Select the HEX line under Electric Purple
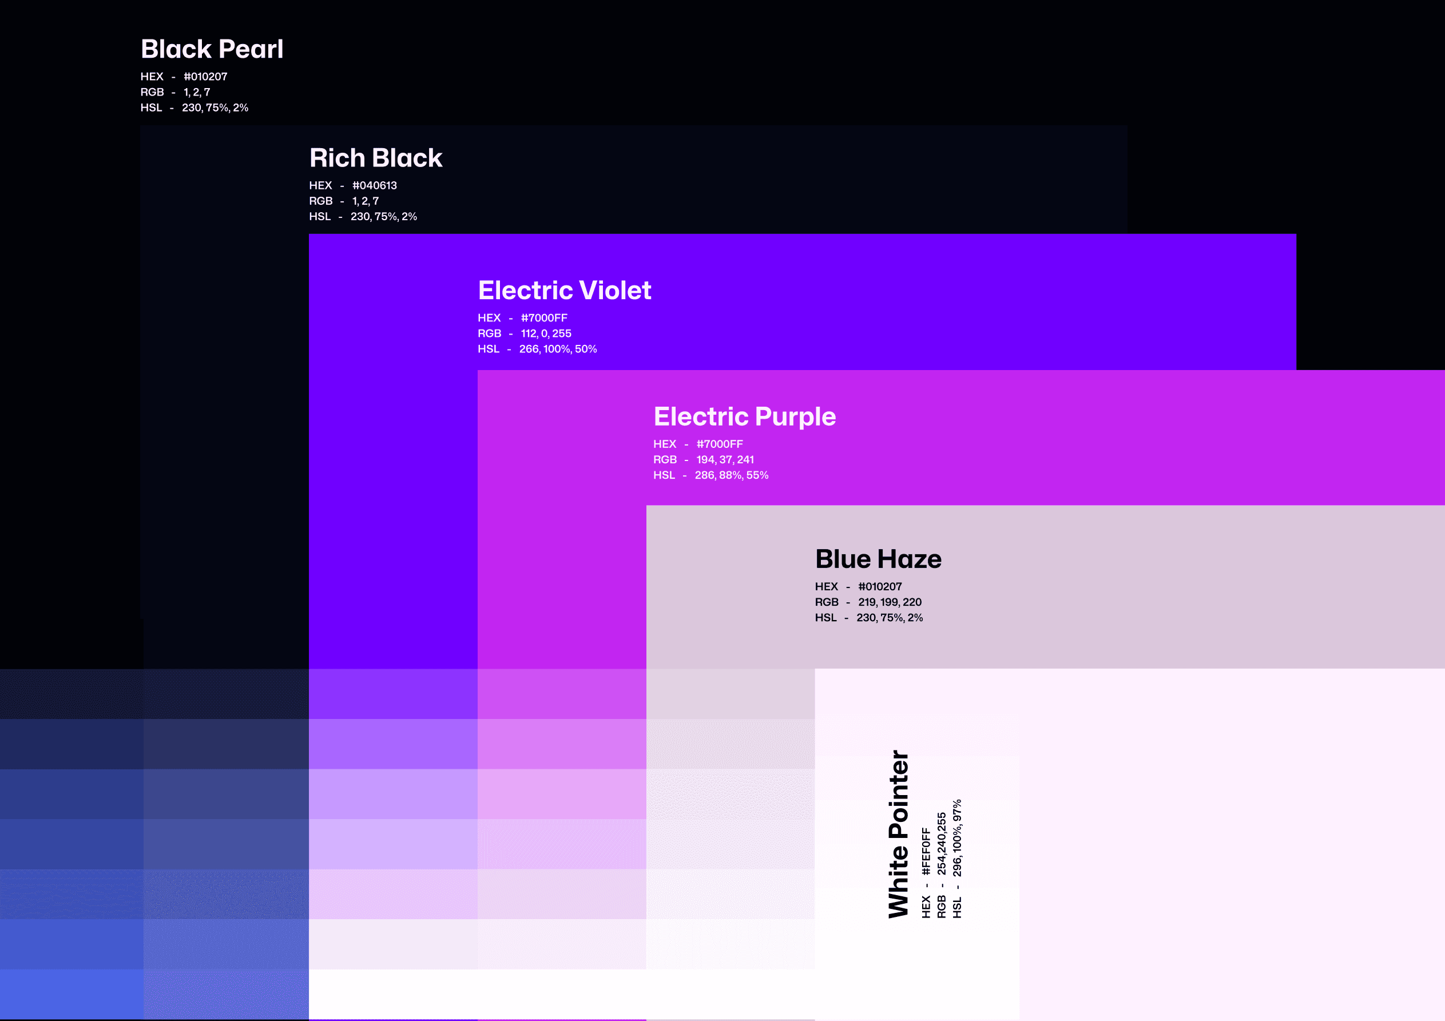Viewport: 1445px width, 1021px height. pyautogui.click(x=698, y=444)
